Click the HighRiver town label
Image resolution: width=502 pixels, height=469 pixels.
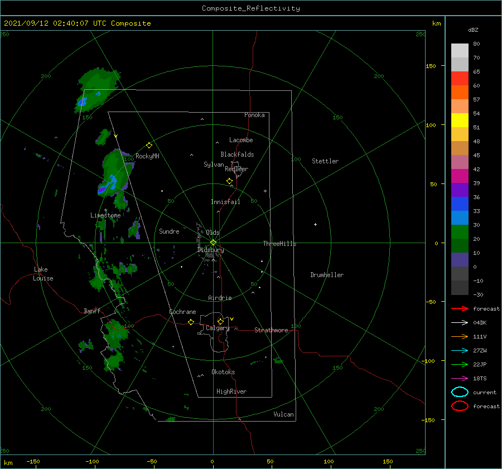(231, 391)
